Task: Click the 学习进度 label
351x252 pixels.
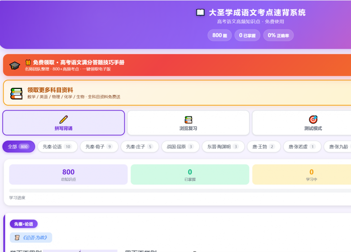Action: 17,198
